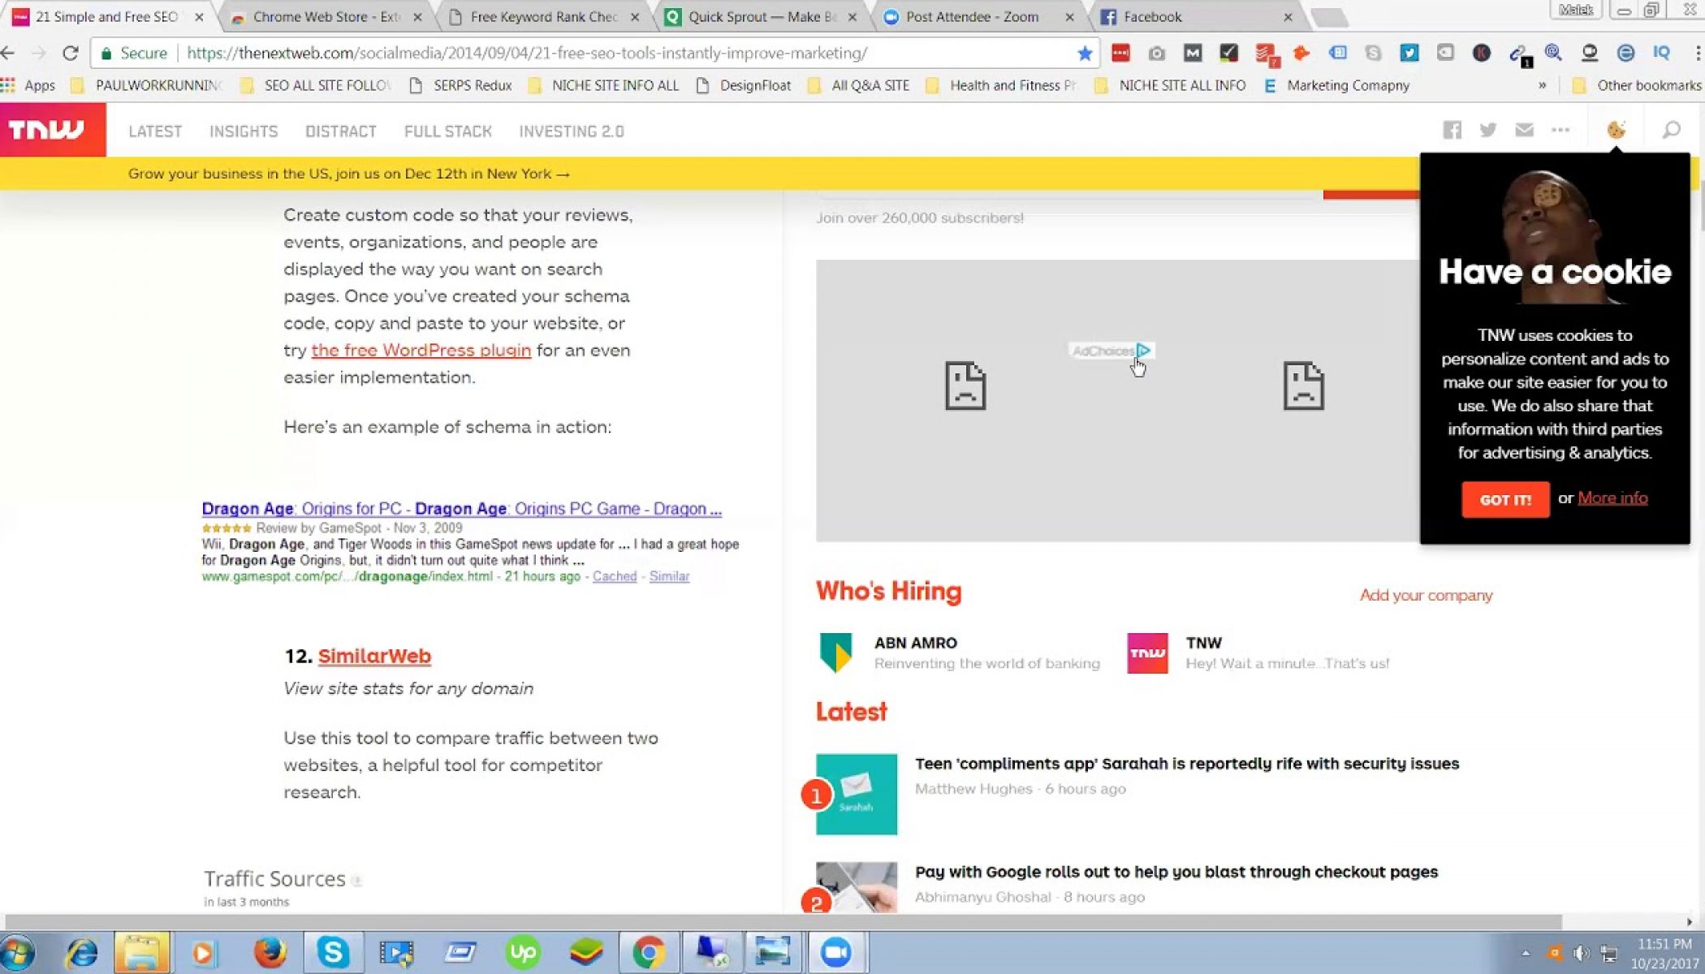This screenshot has height=974, width=1705.
Task: Open the LATEST menu section
Action: tap(155, 131)
